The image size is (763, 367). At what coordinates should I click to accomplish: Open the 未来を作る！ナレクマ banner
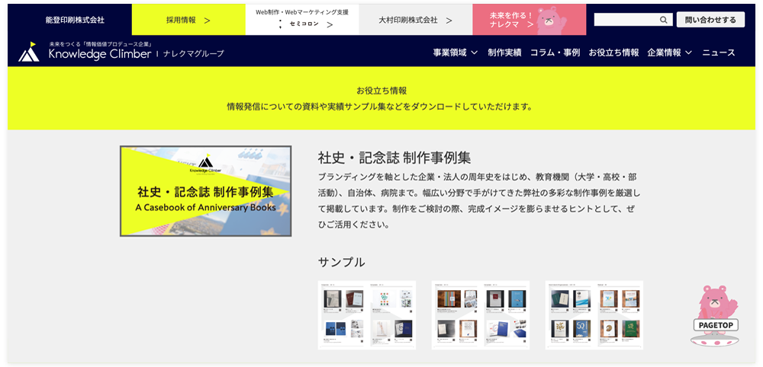(x=529, y=20)
